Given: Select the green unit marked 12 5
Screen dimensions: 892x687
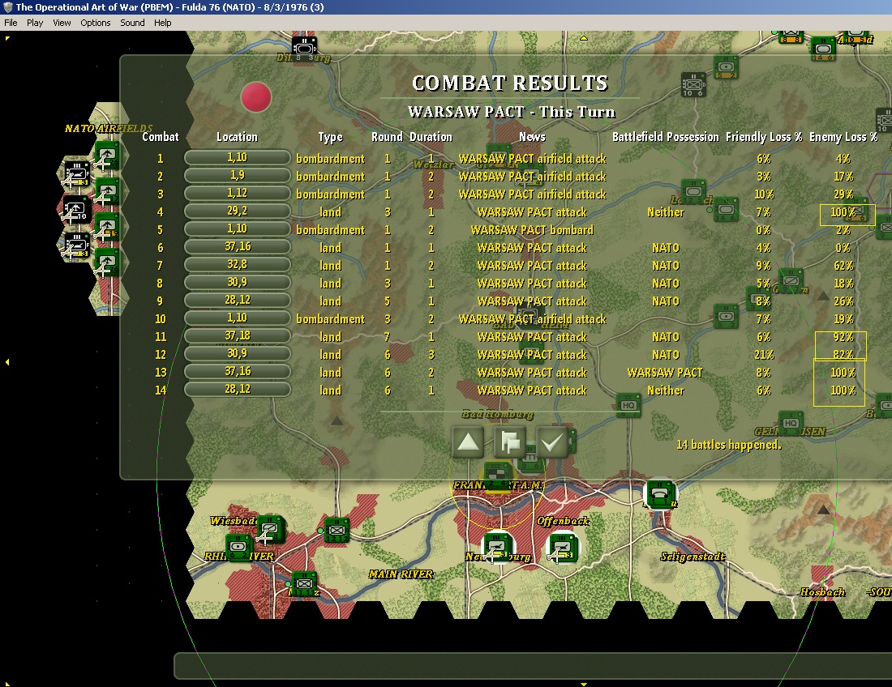Looking at the screenshot, I should coord(693,191).
